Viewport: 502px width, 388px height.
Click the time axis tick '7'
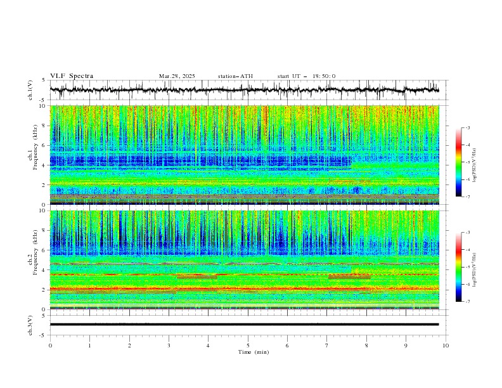(327, 346)
